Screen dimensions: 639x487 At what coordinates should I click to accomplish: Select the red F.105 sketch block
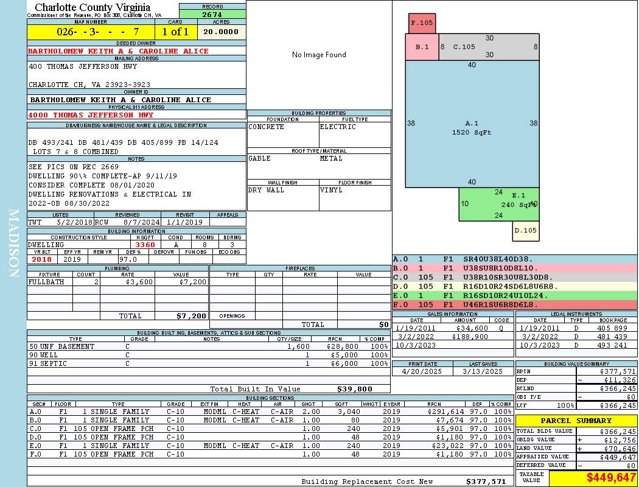point(422,23)
